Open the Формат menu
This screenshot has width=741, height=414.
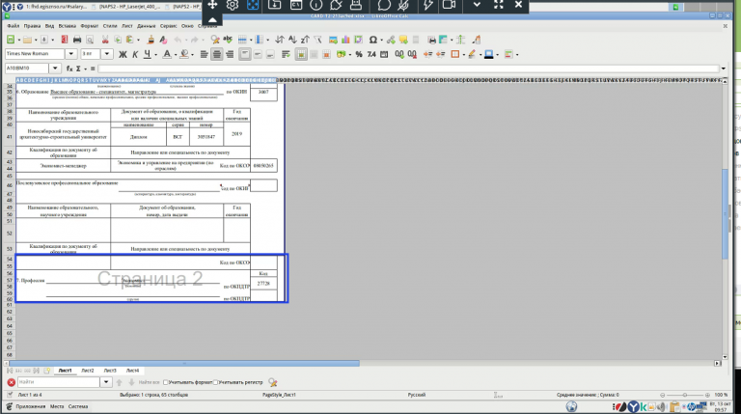click(x=90, y=26)
